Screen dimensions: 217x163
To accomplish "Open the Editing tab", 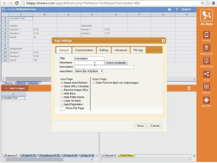I will click(104, 50).
